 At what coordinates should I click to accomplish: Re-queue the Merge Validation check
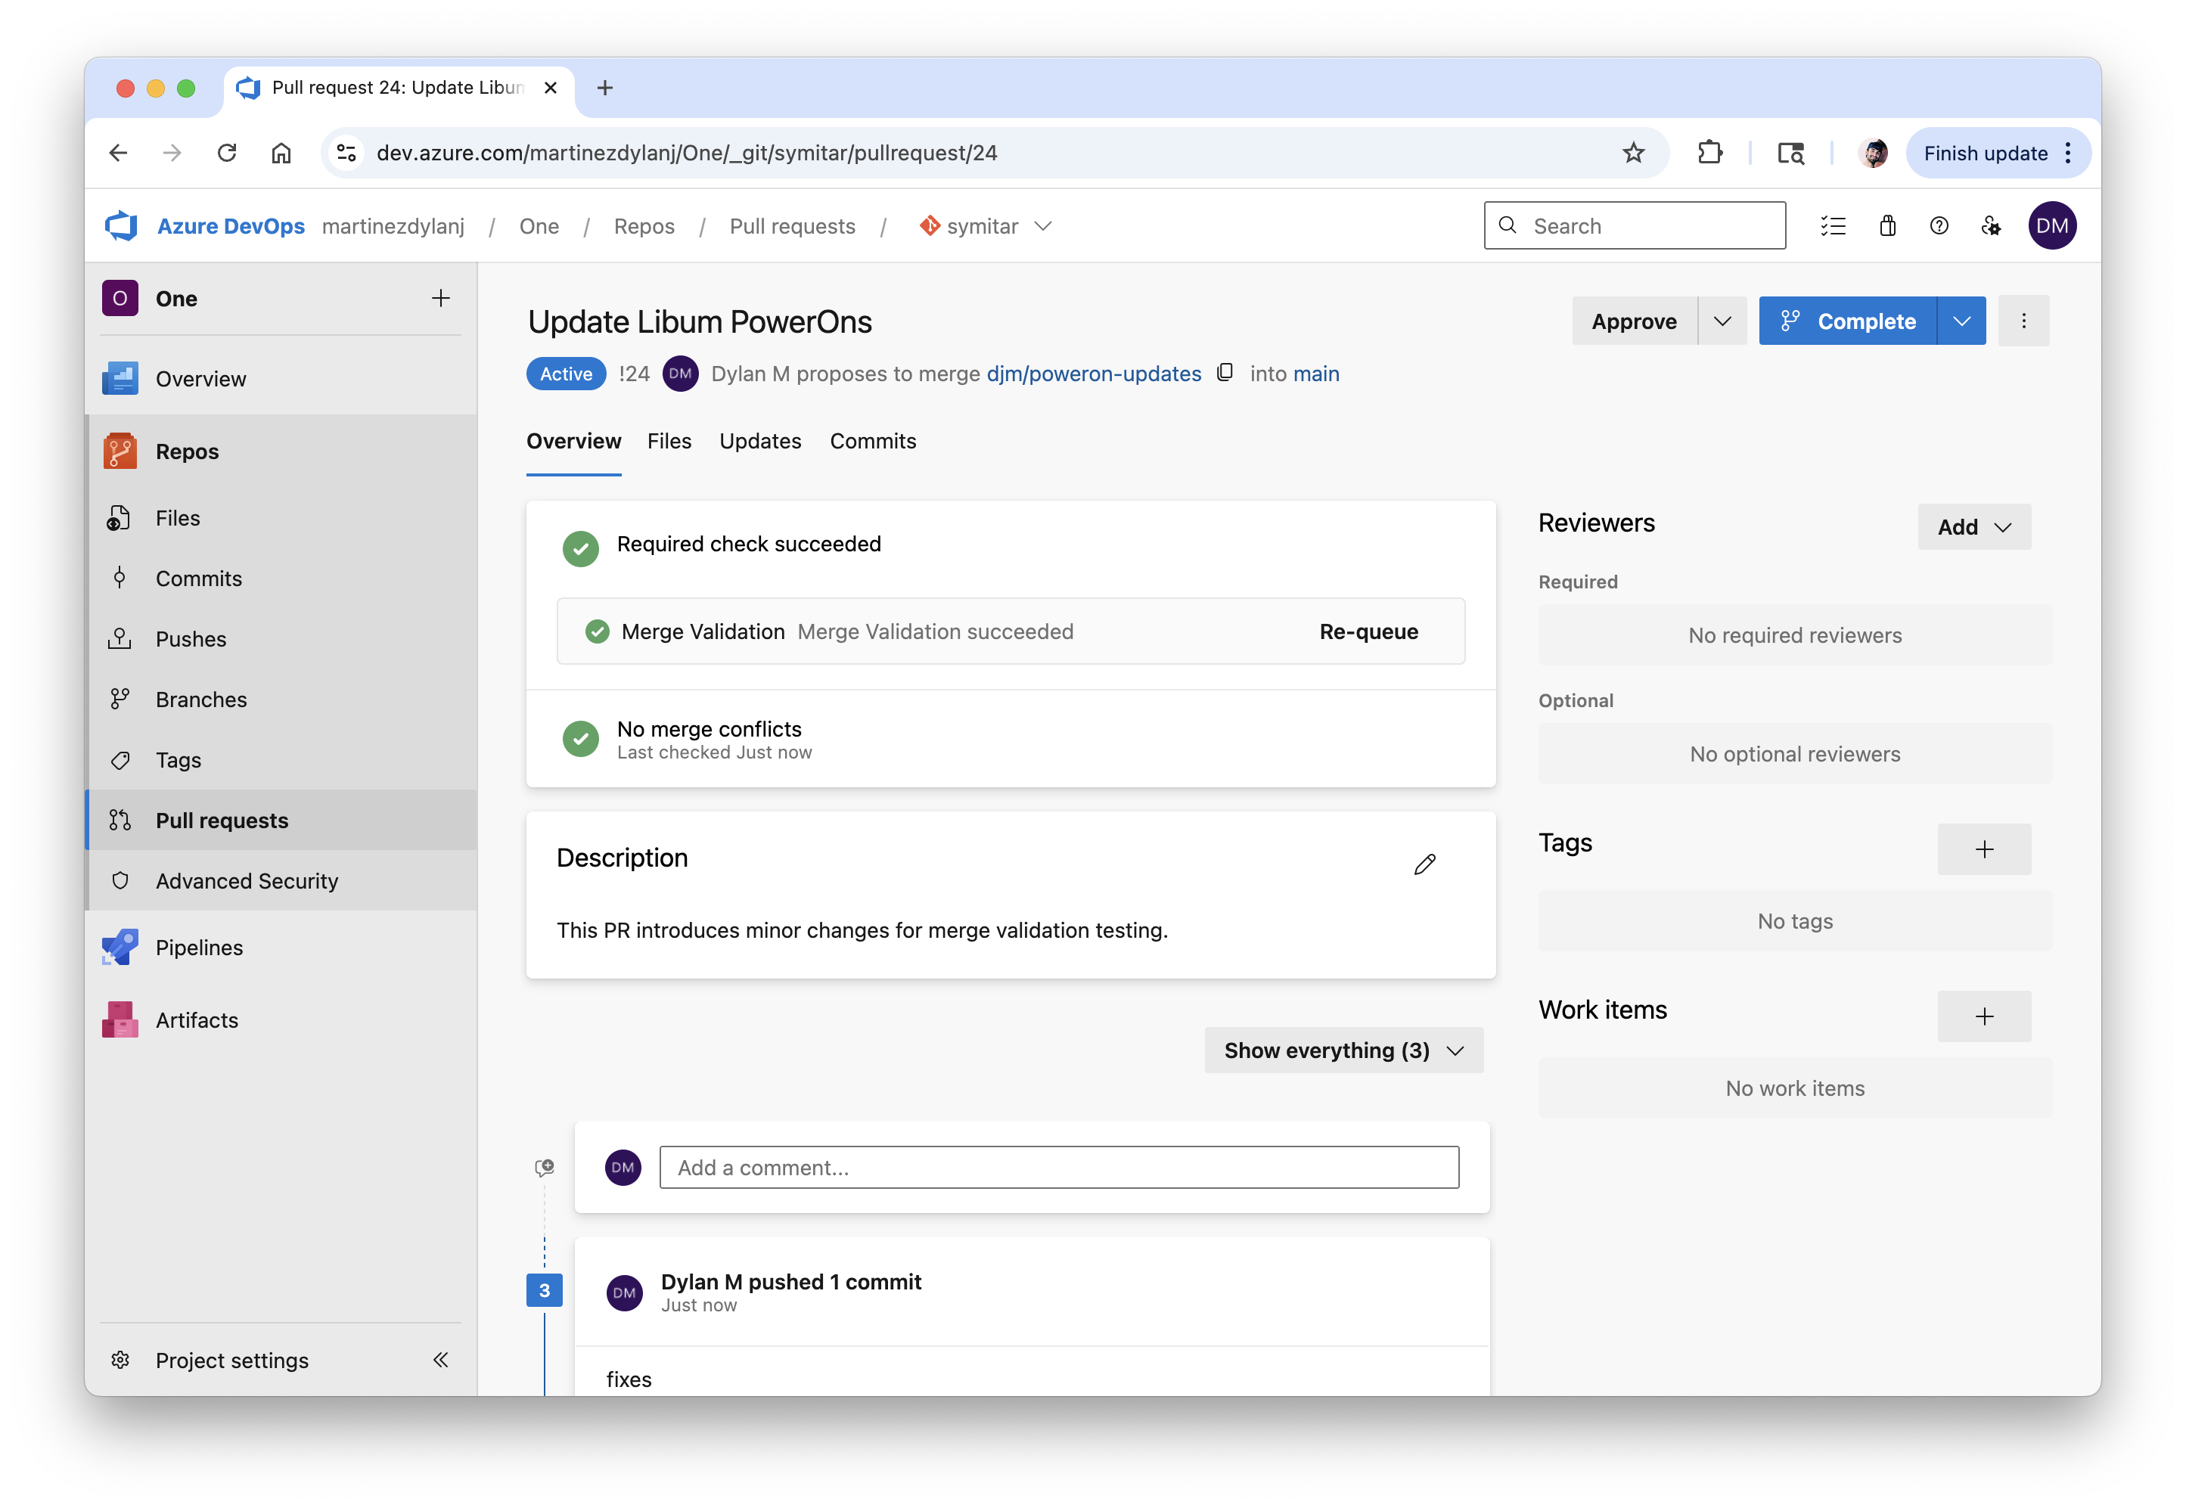pyautogui.click(x=1368, y=632)
